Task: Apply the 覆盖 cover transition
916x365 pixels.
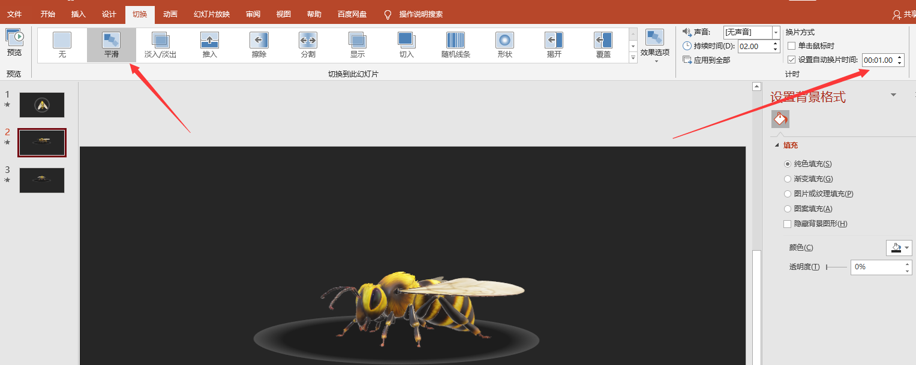Action: pyautogui.click(x=603, y=45)
